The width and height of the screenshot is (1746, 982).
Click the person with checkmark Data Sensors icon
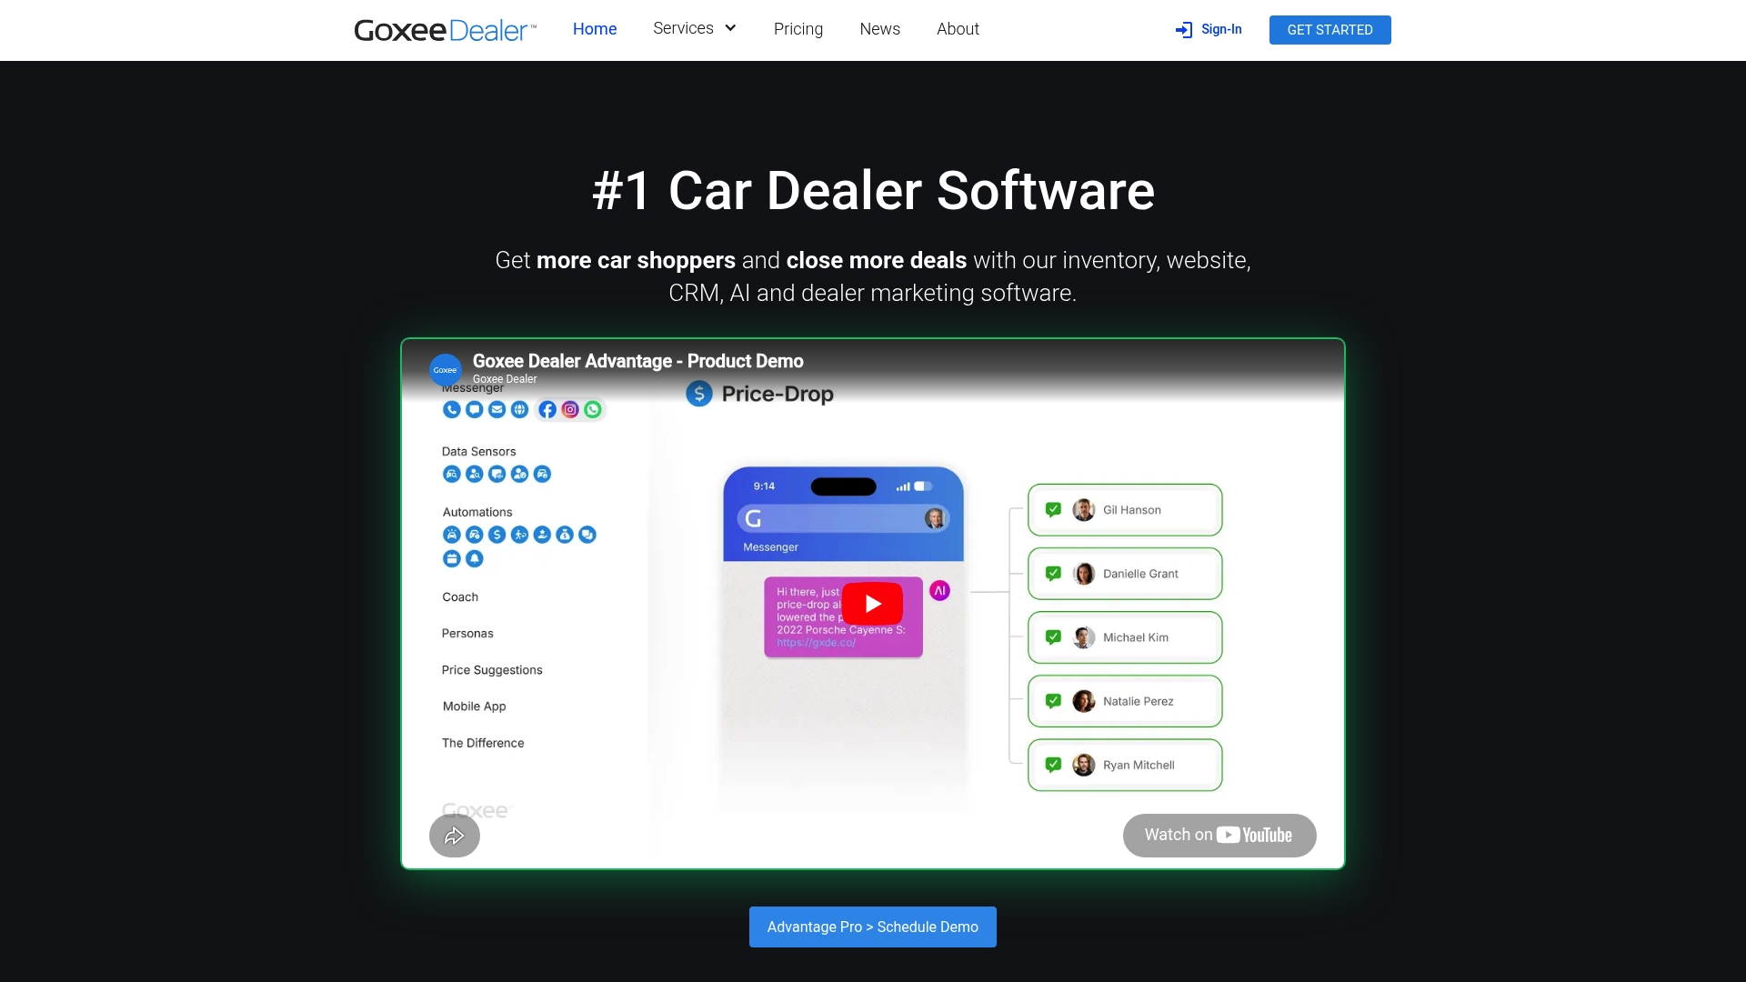[x=519, y=474]
